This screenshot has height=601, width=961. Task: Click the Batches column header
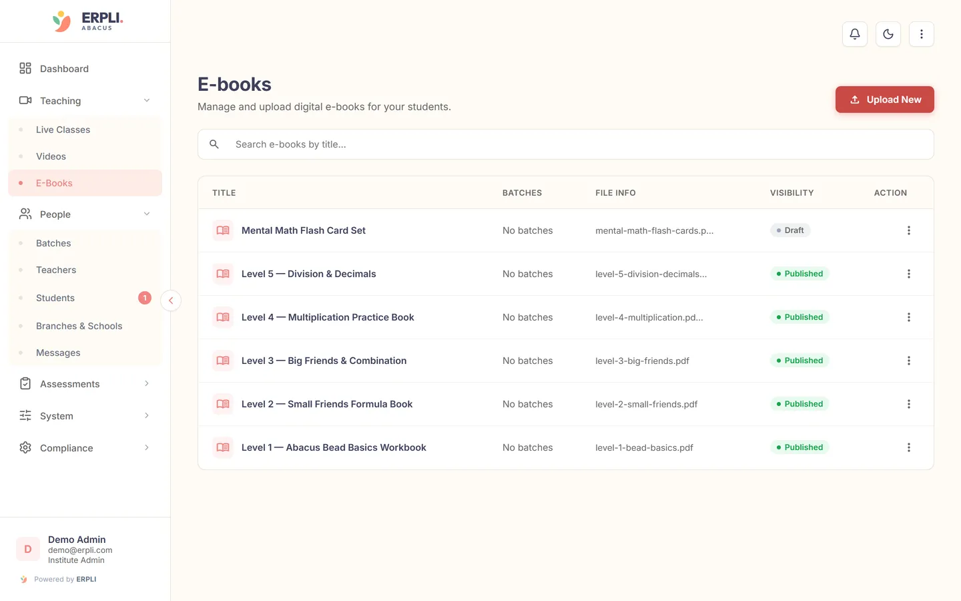click(522, 193)
